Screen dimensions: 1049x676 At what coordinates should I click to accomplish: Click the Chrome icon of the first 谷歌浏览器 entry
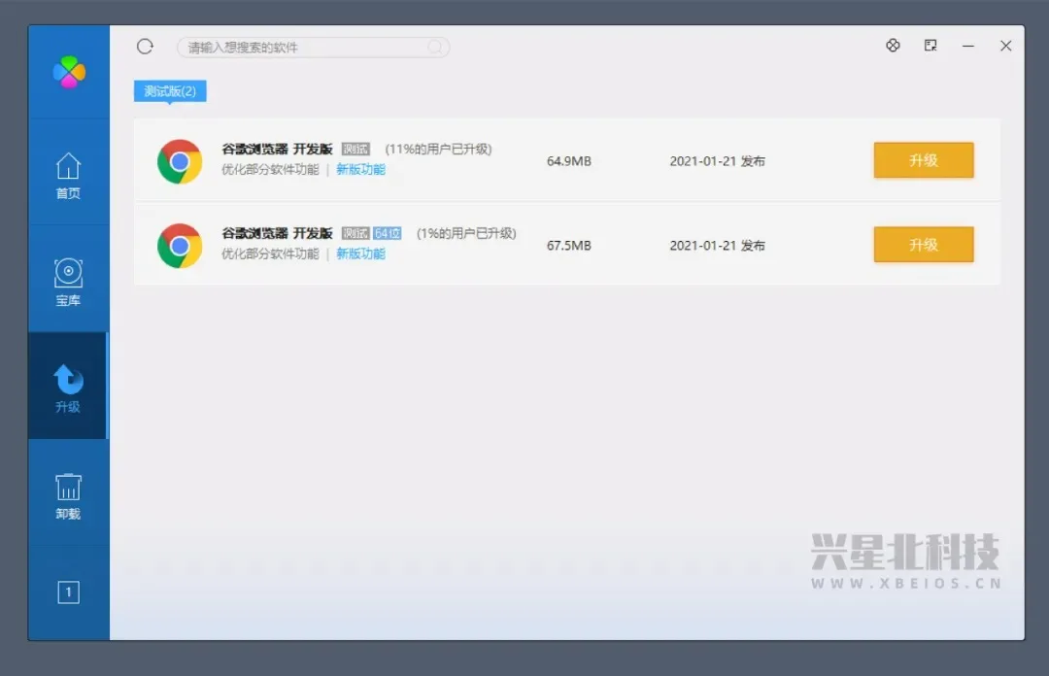click(x=179, y=161)
